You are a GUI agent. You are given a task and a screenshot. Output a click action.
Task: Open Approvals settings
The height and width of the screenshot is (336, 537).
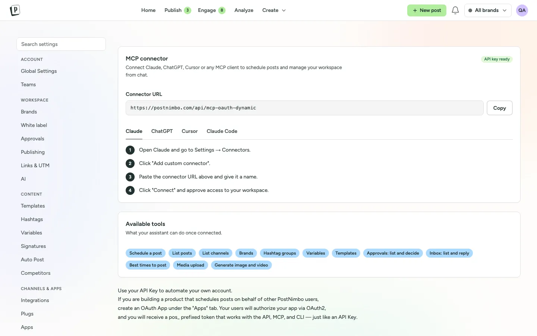[x=32, y=139]
